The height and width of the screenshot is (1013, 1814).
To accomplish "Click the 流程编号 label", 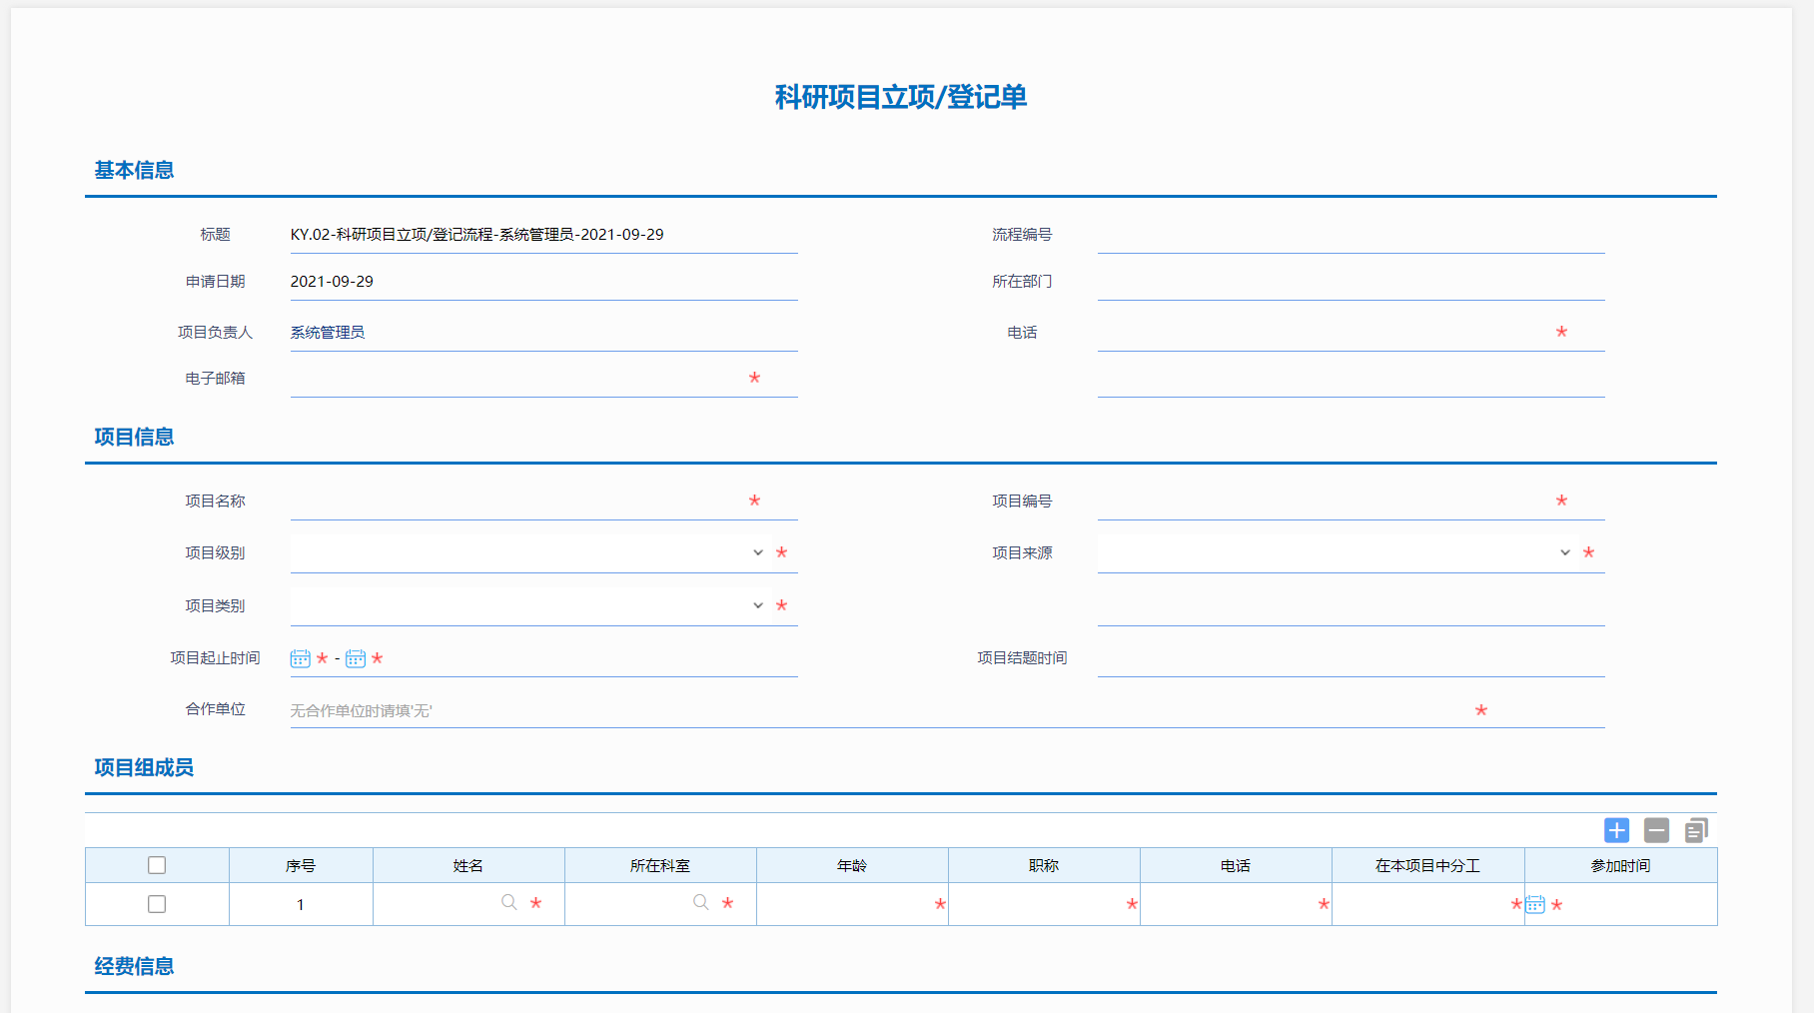I will coord(1022,235).
